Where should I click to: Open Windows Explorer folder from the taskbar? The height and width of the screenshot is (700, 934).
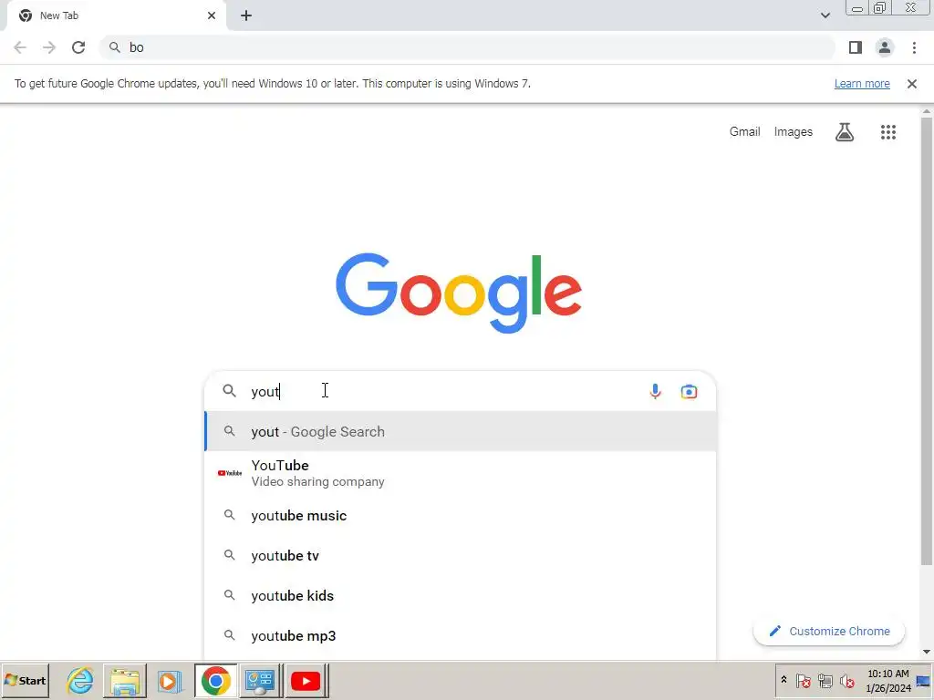point(124,680)
